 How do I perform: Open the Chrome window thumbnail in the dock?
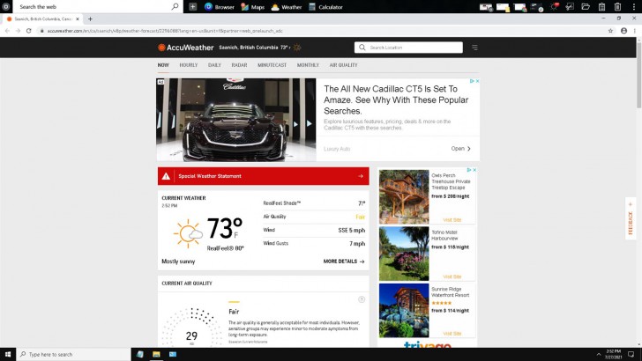click(x=520, y=7)
